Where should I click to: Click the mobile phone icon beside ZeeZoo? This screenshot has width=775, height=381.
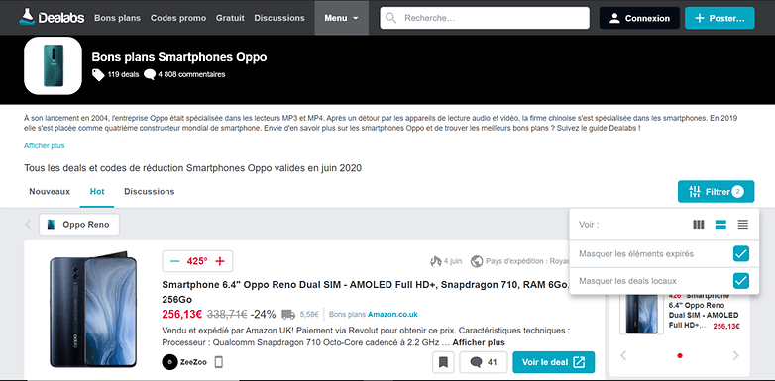[219, 362]
